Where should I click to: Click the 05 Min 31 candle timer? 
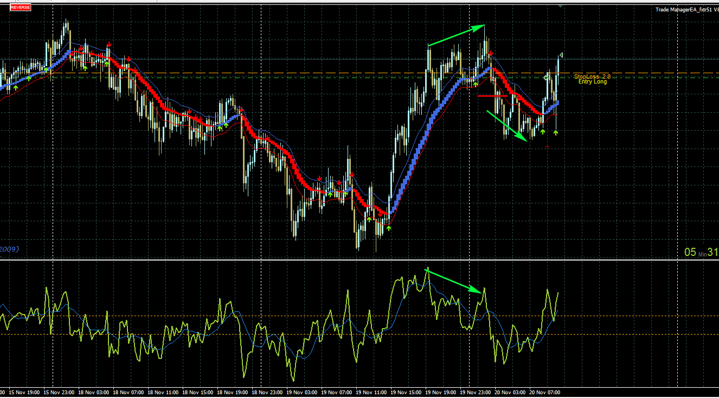point(701,252)
